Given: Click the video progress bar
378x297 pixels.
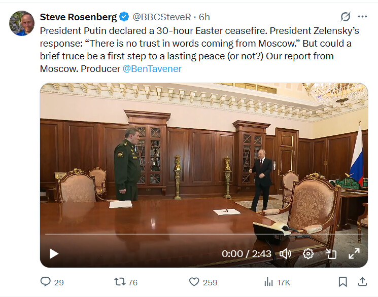Looking at the screenshot, I should (203, 234).
